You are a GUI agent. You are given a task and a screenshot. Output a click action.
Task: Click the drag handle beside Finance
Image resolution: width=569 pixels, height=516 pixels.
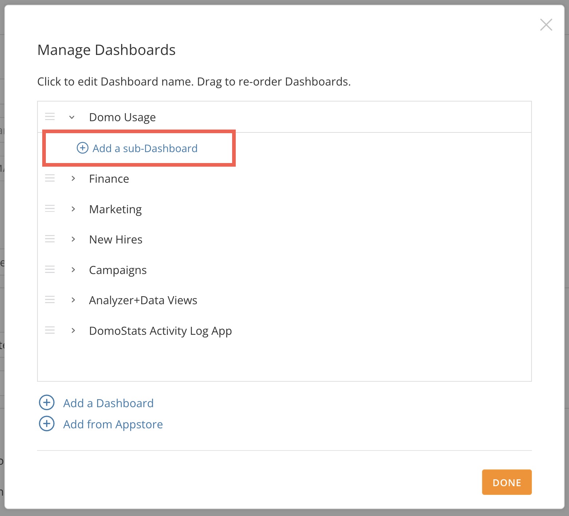tap(50, 178)
